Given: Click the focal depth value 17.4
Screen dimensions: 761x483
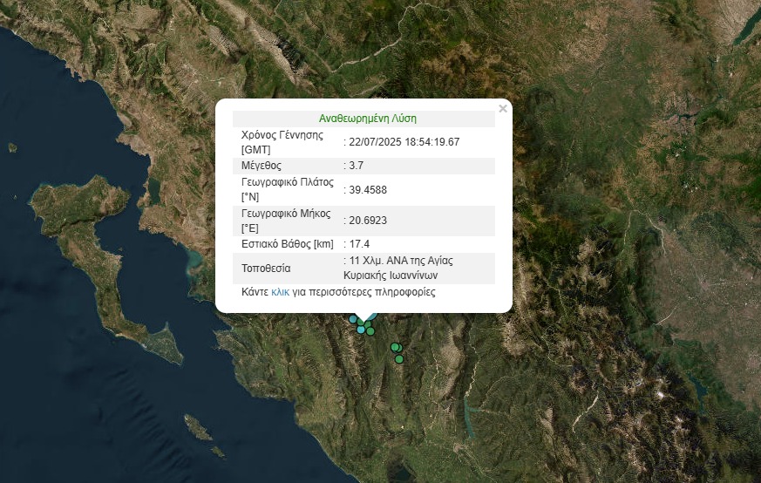Looking at the screenshot, I should [360, 244].
